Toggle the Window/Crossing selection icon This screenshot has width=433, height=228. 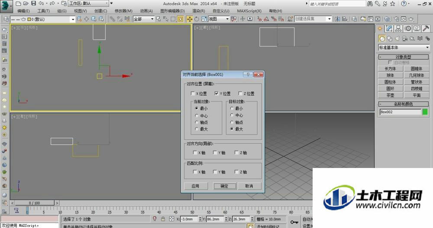pos(180,19)
